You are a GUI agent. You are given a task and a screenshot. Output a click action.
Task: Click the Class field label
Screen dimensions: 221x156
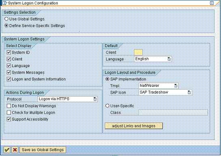(x=116, y=113)
